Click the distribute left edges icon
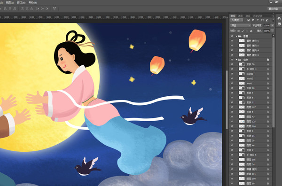 (x=38, y=8)
